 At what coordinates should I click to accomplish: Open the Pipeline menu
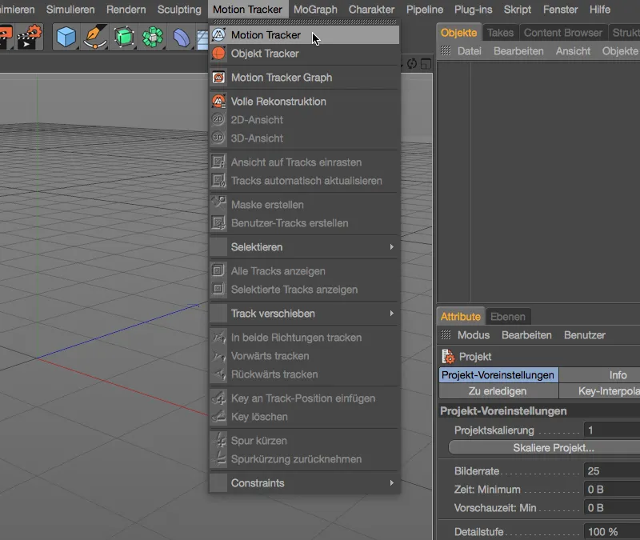pyautogui.click(x=425, y=10)
